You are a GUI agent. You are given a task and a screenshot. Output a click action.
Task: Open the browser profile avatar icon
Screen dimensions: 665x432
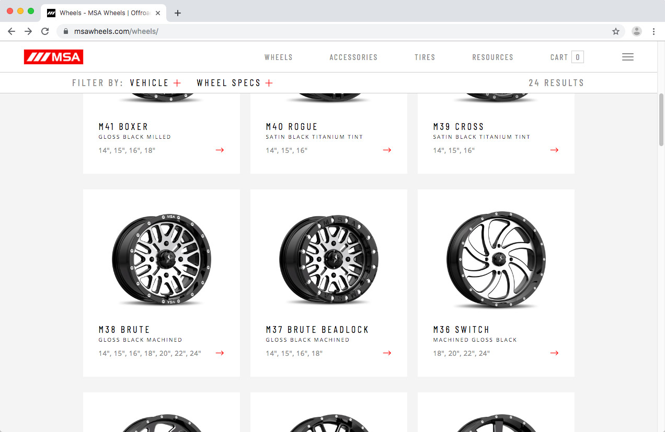pos(637,31)
